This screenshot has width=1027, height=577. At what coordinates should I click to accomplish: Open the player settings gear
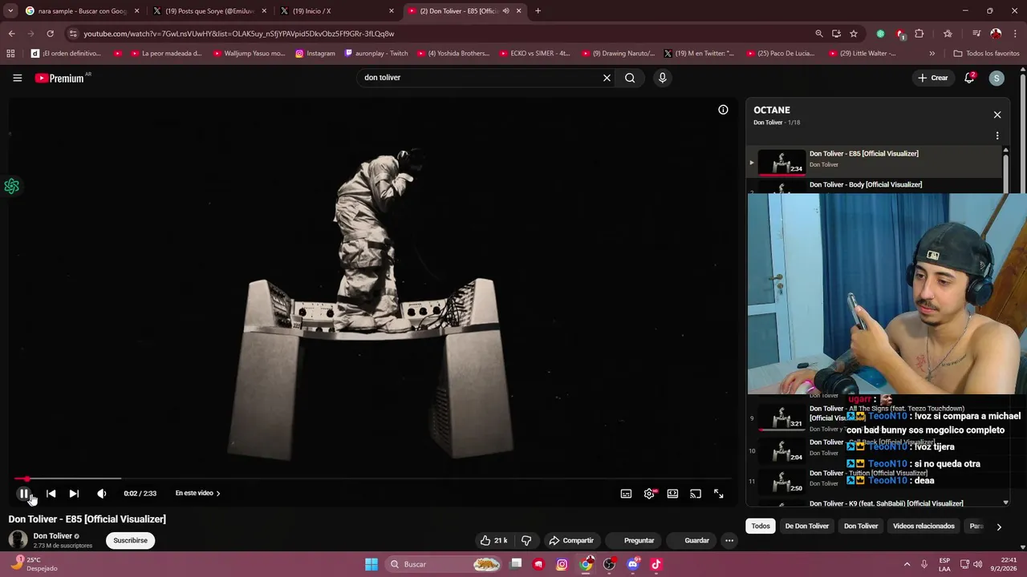pos(649,494)
